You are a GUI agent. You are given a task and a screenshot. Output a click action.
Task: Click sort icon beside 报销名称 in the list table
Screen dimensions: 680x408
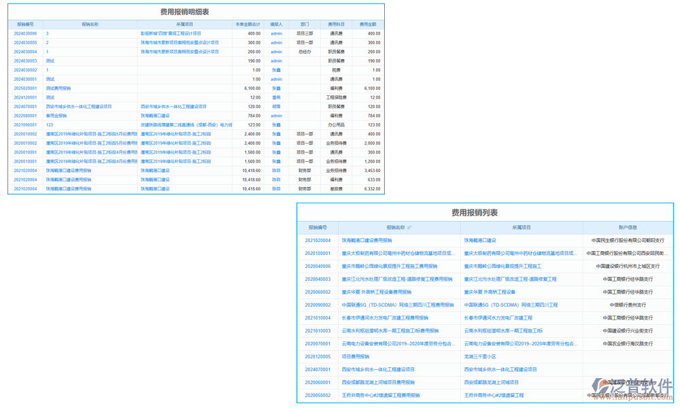[x=409, y=228]
